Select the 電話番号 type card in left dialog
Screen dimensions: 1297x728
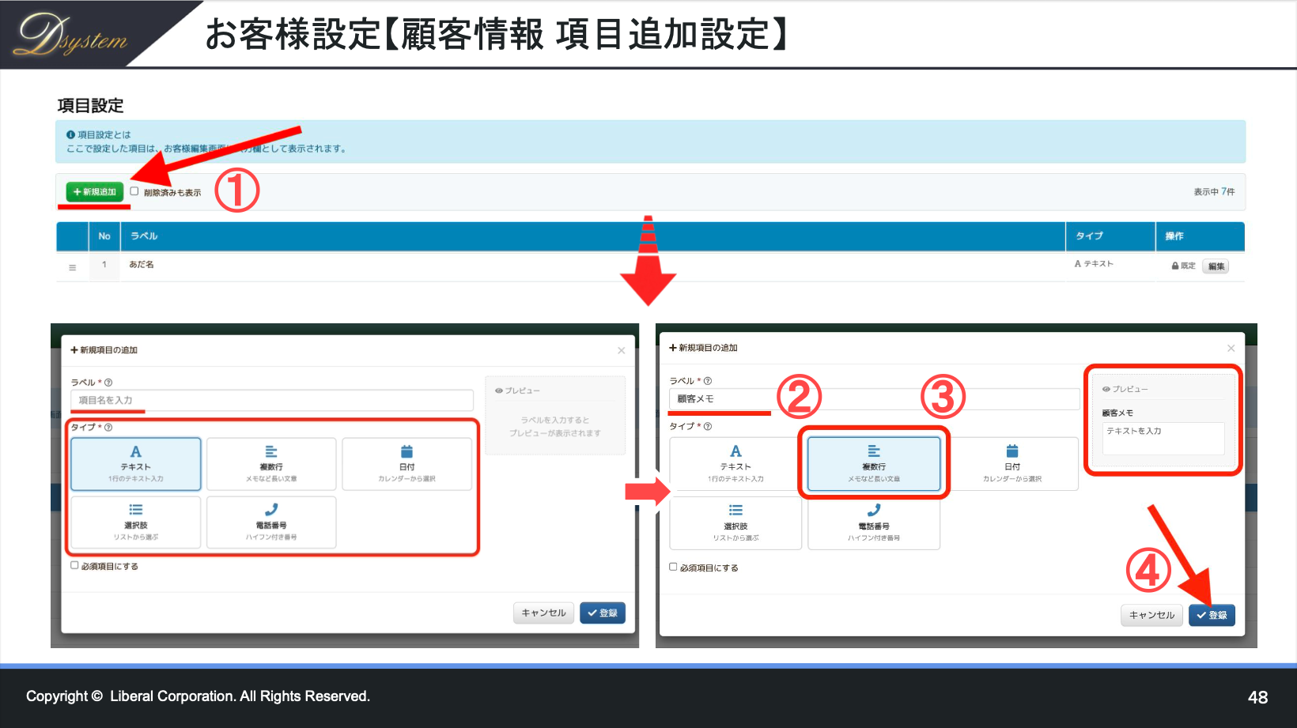(x=271, y=522)
